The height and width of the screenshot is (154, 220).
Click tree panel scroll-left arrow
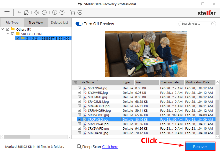2,137
